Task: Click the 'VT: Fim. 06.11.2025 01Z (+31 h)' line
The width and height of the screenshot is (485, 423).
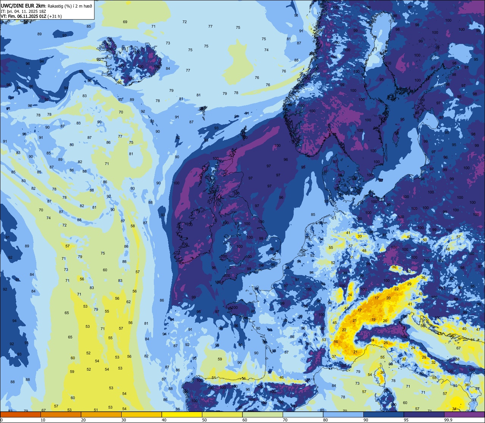Action: click(x=31, y=16)
